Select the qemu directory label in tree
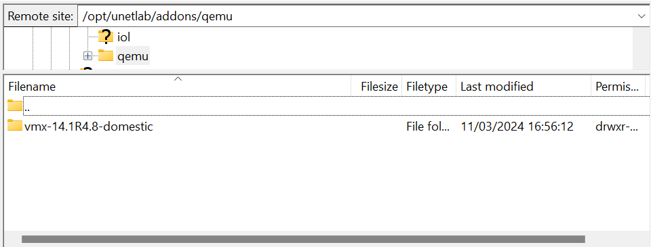The height and width of the screenshot is (247, 651). click(x=133, y=56)
